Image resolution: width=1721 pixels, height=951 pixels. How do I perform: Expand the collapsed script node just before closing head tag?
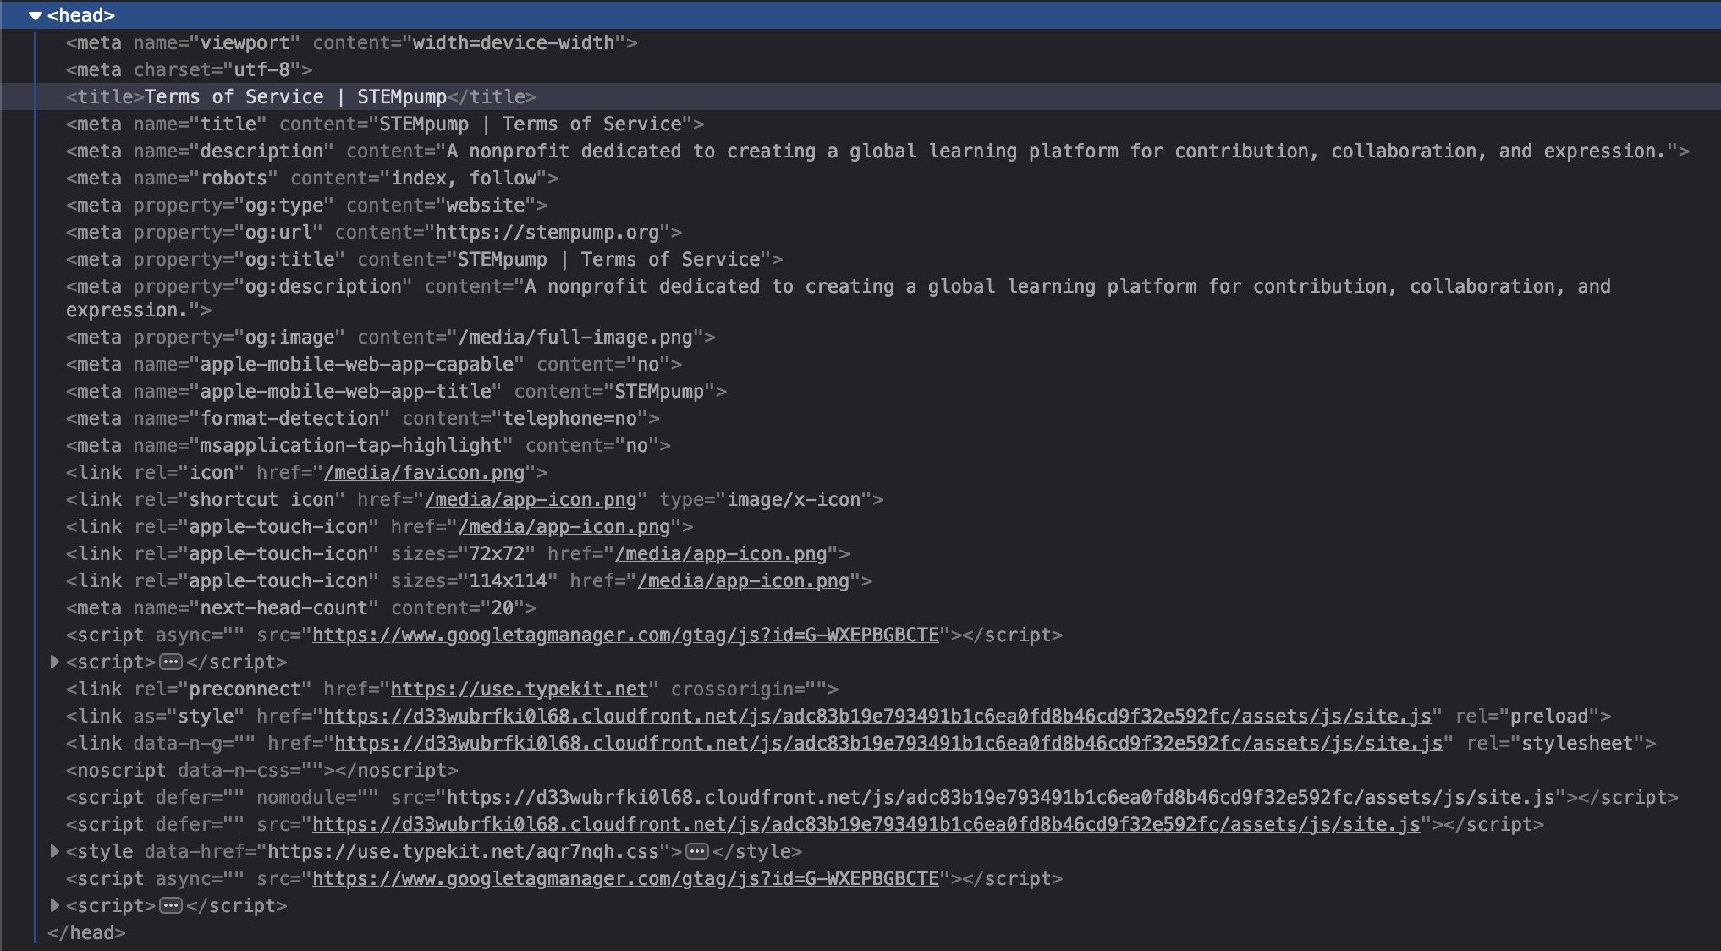(55, 905)
